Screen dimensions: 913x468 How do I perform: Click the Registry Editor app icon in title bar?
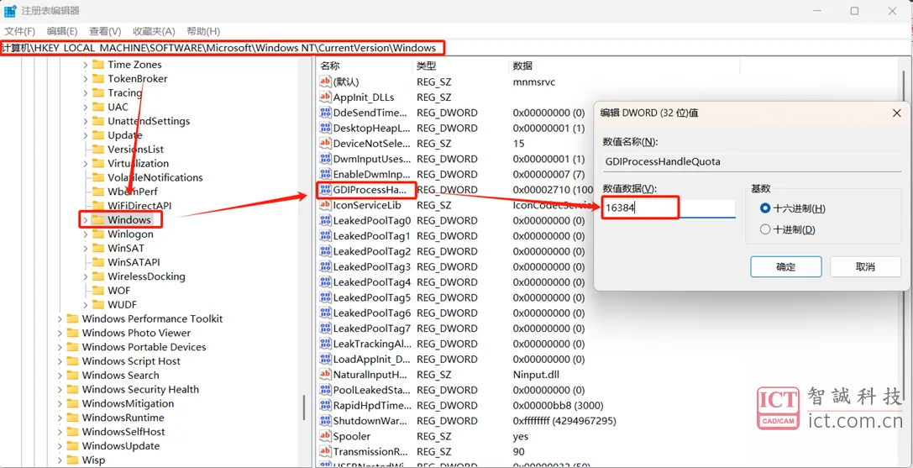(10, 11)
